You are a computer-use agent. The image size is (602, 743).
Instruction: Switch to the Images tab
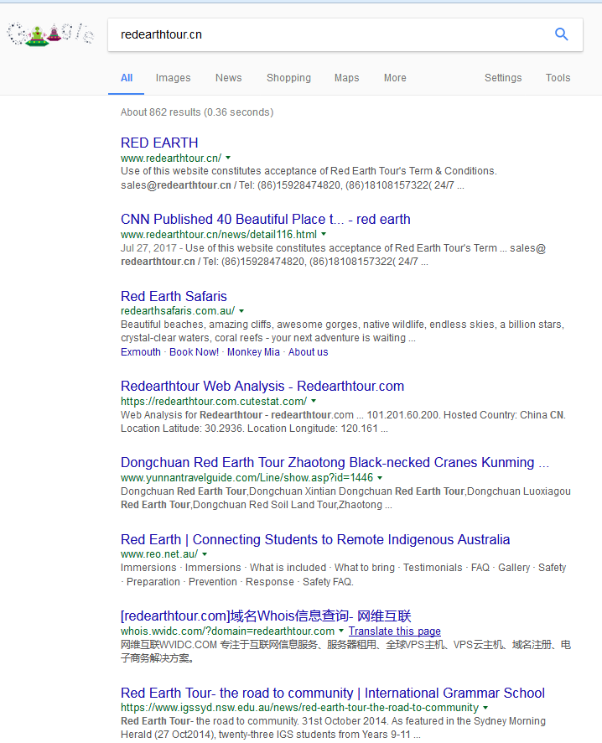174,78
